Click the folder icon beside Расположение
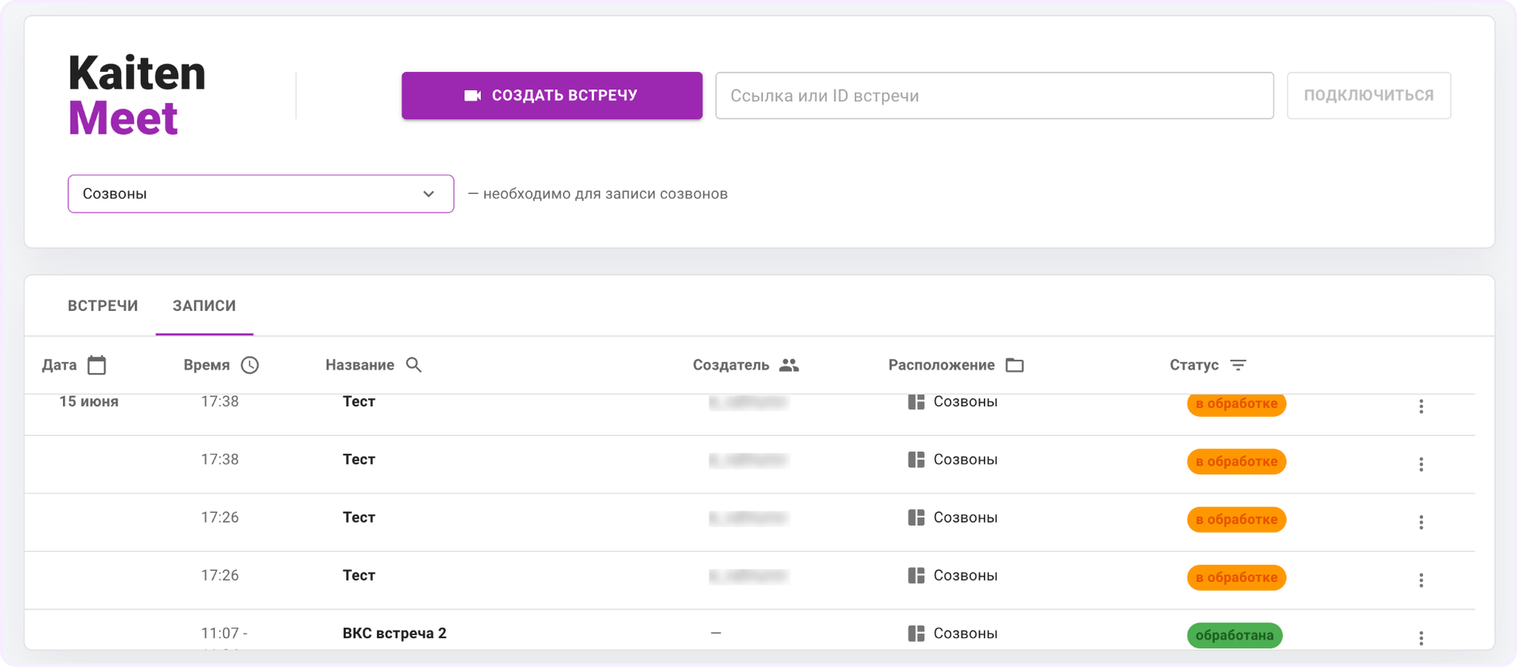 pos(1015,365)
